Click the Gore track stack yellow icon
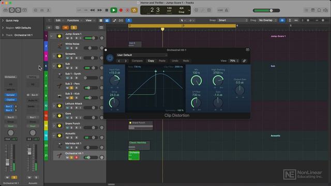Viewport: 331px width, 186px height. click(59, 116)
